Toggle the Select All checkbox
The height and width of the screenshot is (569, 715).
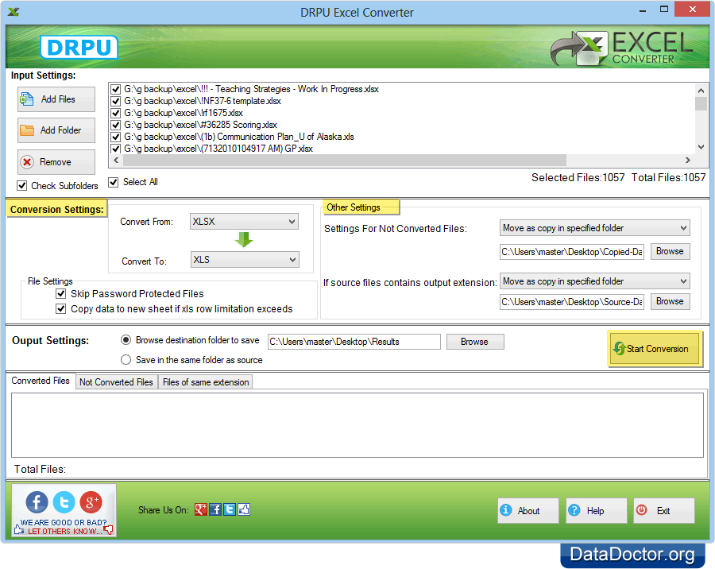114,182
